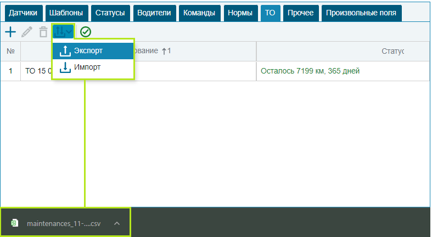Click the green checkmark circle icon
The width and height of the screenshot is (432, 237).
pos(86,32)
